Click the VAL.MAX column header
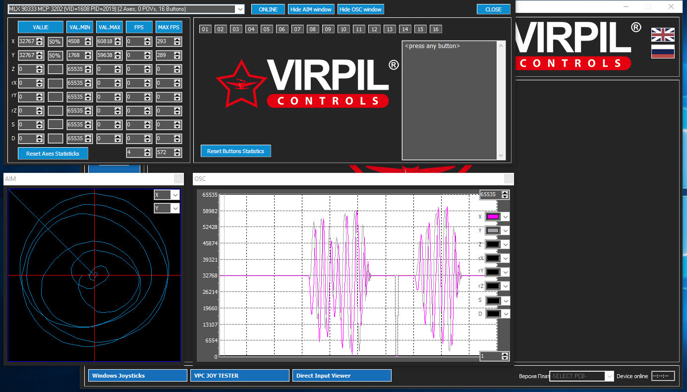The width and height of the screenshot is (687, 392). (x=110, y=27)
